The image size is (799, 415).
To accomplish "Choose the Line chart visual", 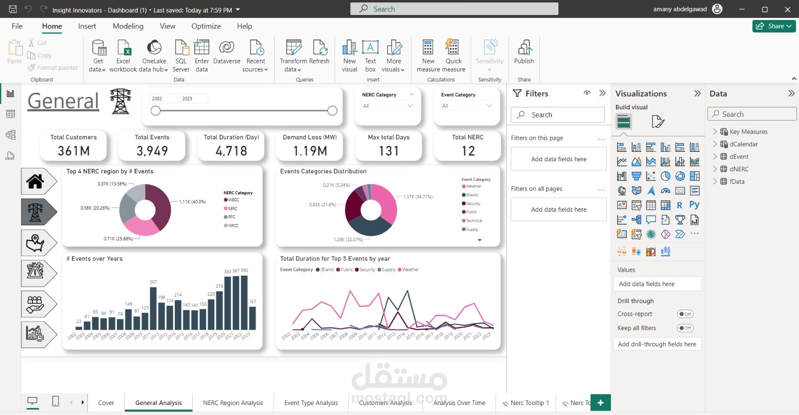I will [x=622, y=161].
